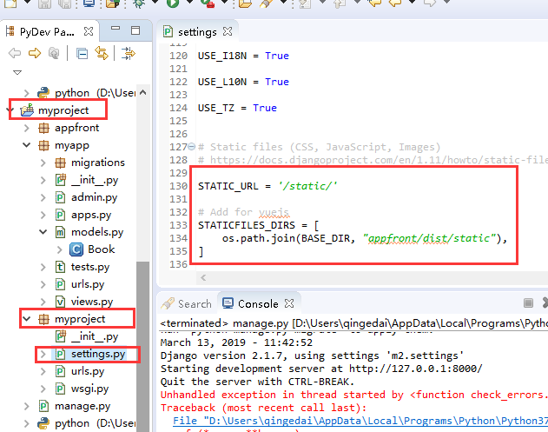The width and height of the screenshot is (548, 432).
Task: Click the Run External Tools icon with the red toolbox
Action: [x=208, y=3]
